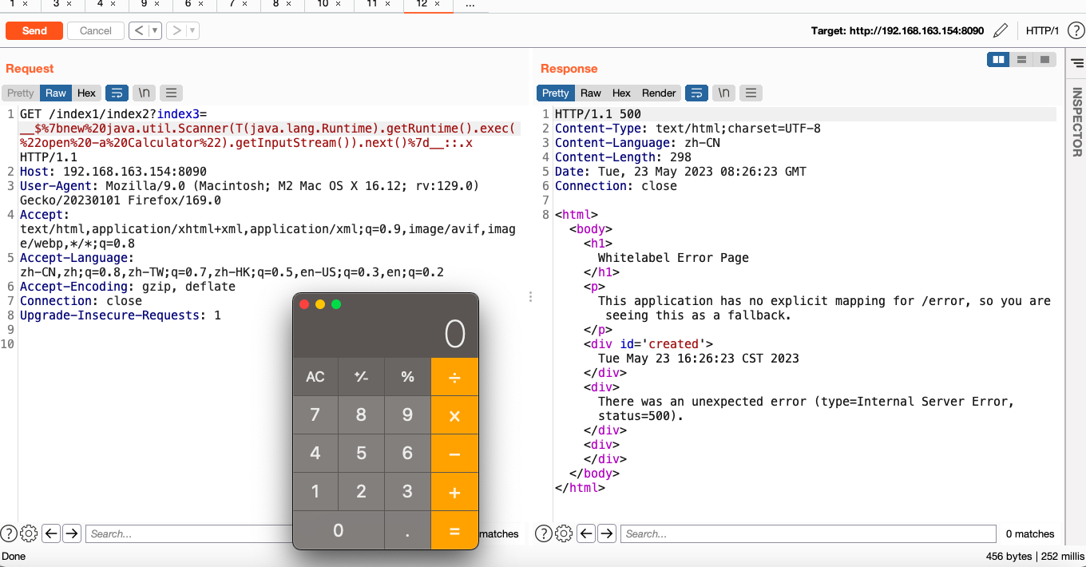Click the equals key on Calculator
1086x567 pixels.
(454, 530)
